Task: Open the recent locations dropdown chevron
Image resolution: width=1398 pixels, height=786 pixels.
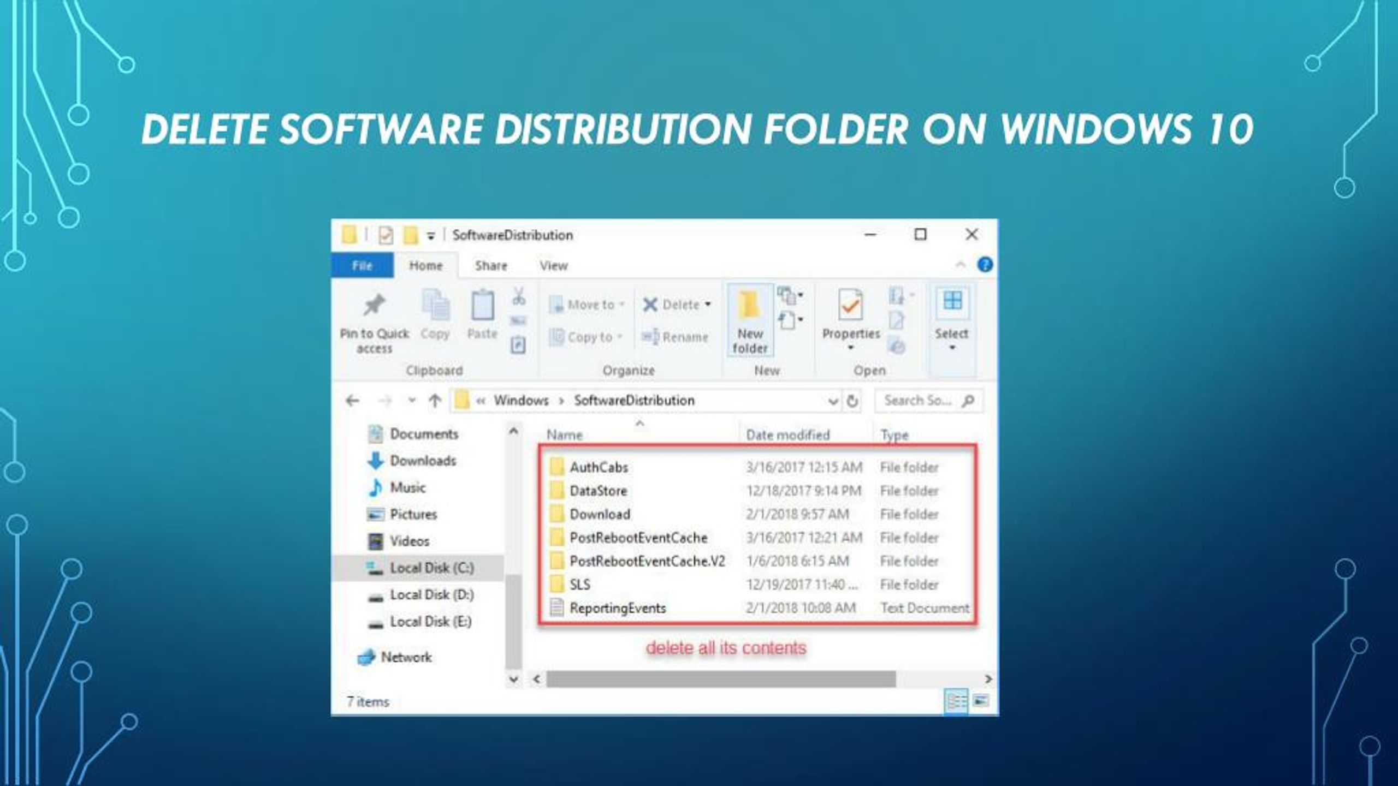Action: (x=412, y=401)
